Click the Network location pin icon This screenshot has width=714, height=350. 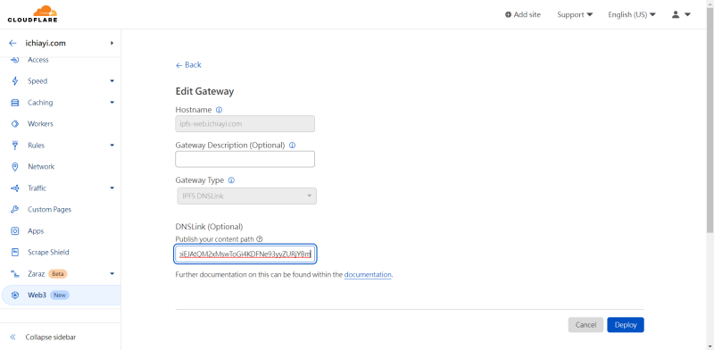pos(15,167)
